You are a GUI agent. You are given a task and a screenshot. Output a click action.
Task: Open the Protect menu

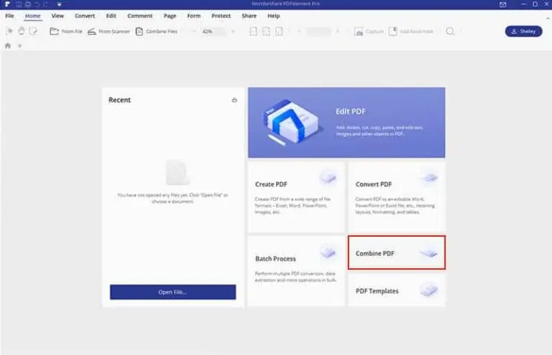click(x=221, y=16)
